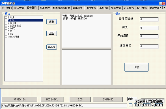Viewport: 166px width, 109px height.
Task: Switch to the 其它操作 tab
Action: click(142, 8)
